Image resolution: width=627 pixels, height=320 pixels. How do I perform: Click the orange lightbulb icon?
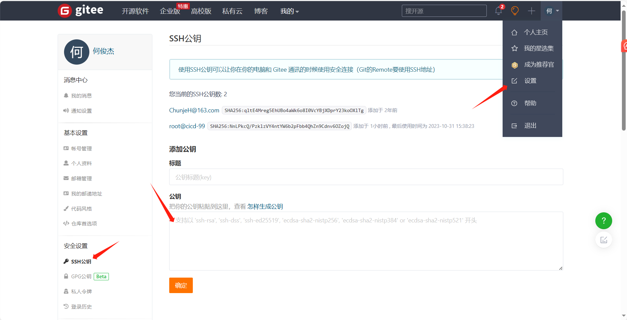tap(515, 11)
